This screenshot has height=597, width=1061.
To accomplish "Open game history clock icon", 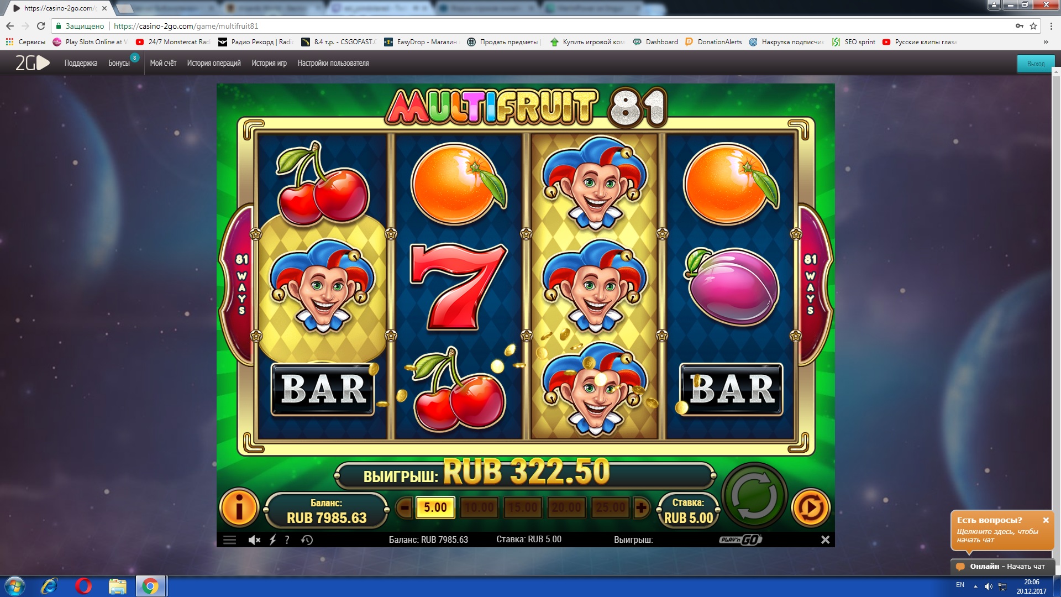I will (x=307, y=540).
